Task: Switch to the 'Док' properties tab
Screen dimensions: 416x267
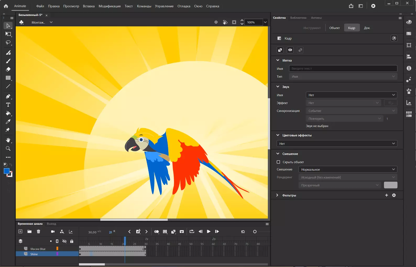Action: click(x=367, y=28)
